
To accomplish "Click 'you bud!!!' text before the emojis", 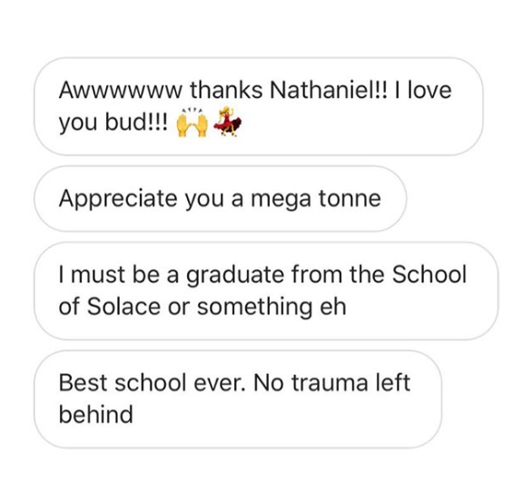I will tap(113, 123).
